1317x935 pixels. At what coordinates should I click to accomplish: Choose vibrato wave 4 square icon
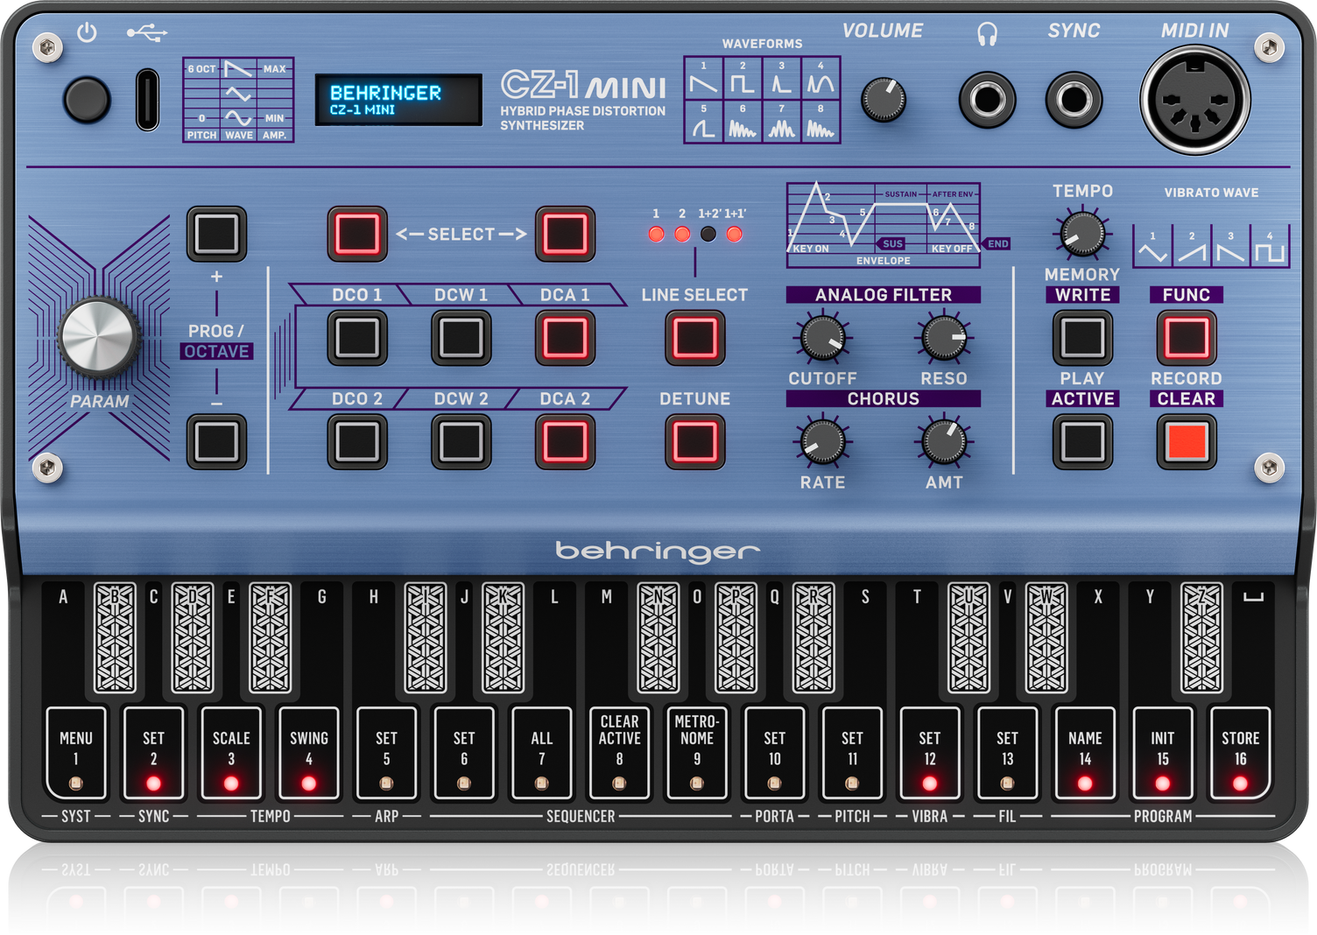[1270, 249]
